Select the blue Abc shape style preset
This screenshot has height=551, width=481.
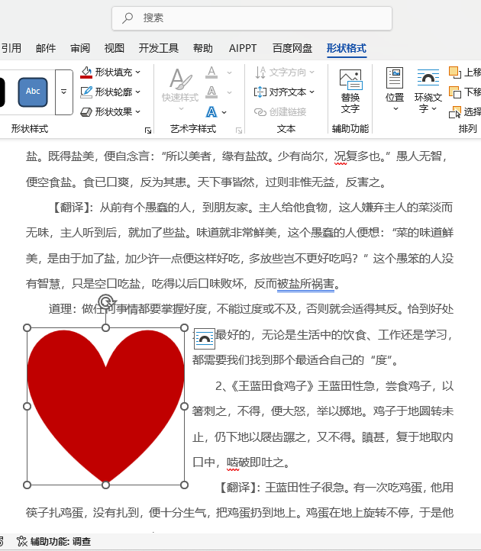coord(33,92)
